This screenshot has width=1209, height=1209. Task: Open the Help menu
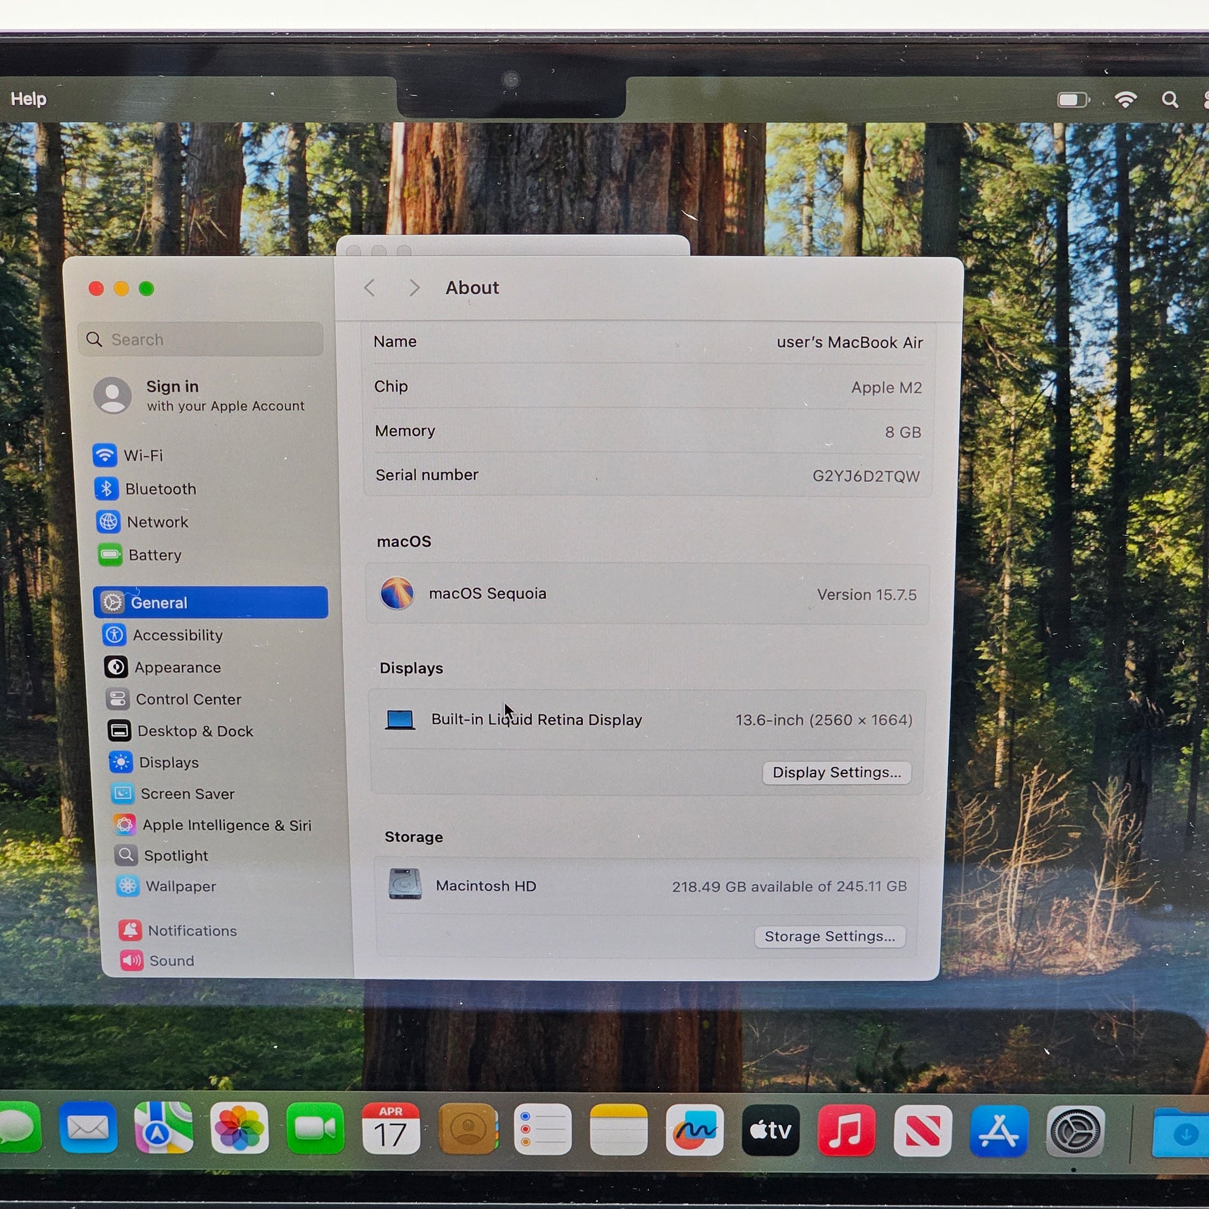point(28,99)
